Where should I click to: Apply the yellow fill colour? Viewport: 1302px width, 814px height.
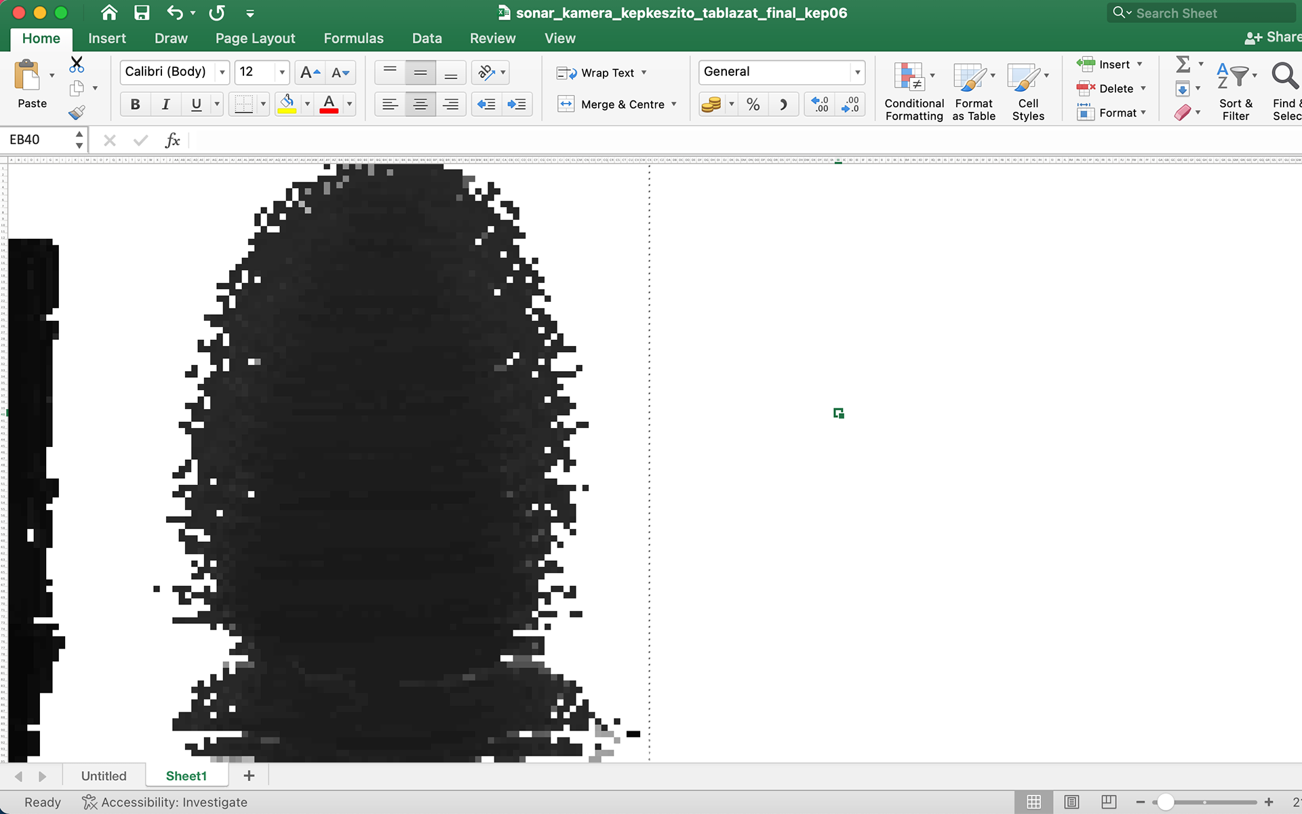287,104
